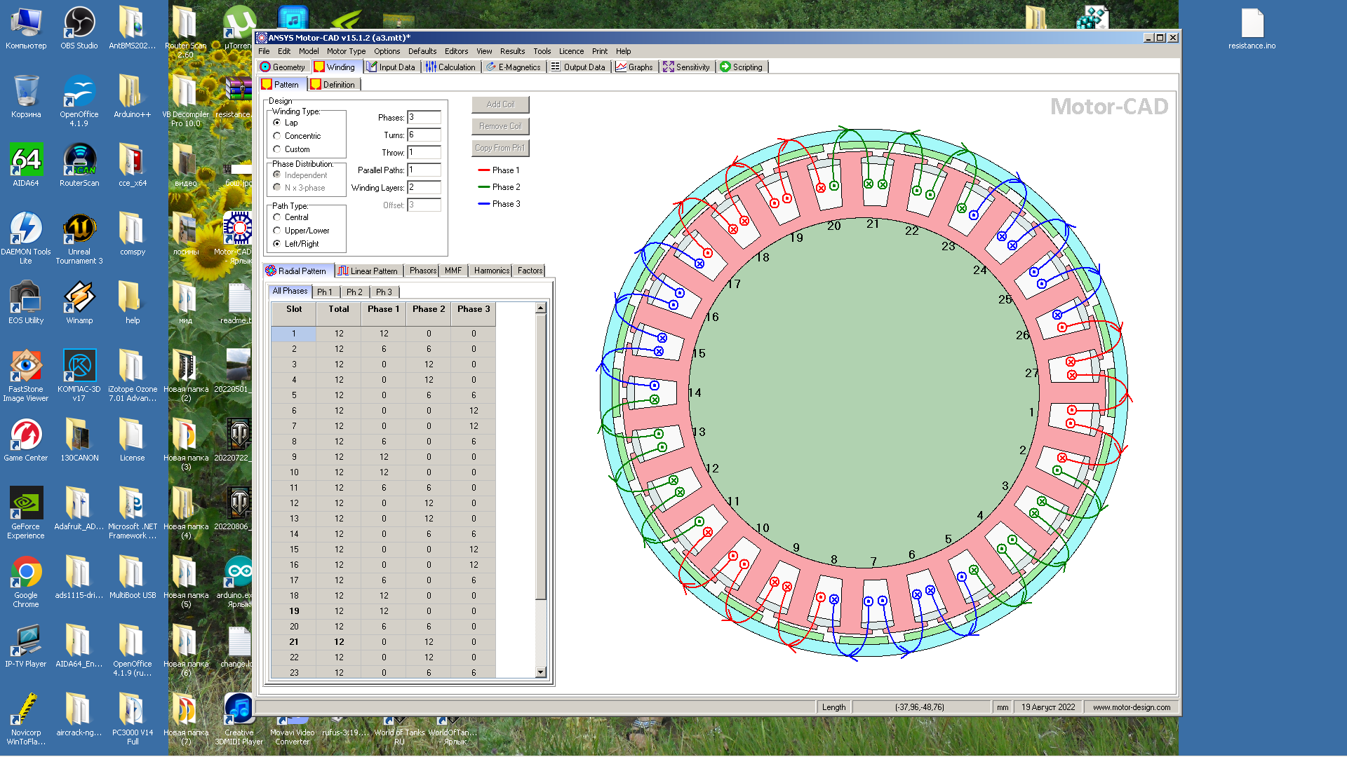Open FastStone Image Viewer icon

[26, 376]
